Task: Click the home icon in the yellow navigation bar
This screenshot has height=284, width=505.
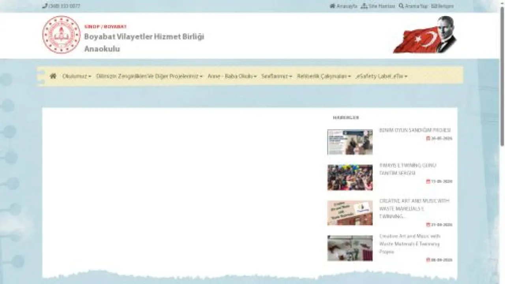Action: point(53,76)
